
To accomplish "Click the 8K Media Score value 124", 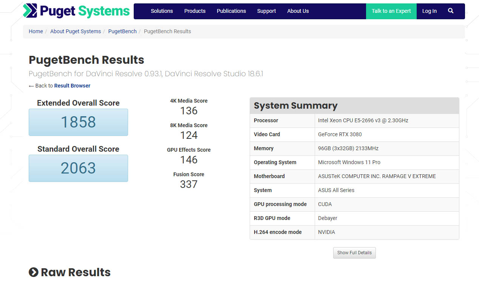I will click(x=189, y=135).
